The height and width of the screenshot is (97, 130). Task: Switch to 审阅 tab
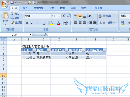[73, 8]
